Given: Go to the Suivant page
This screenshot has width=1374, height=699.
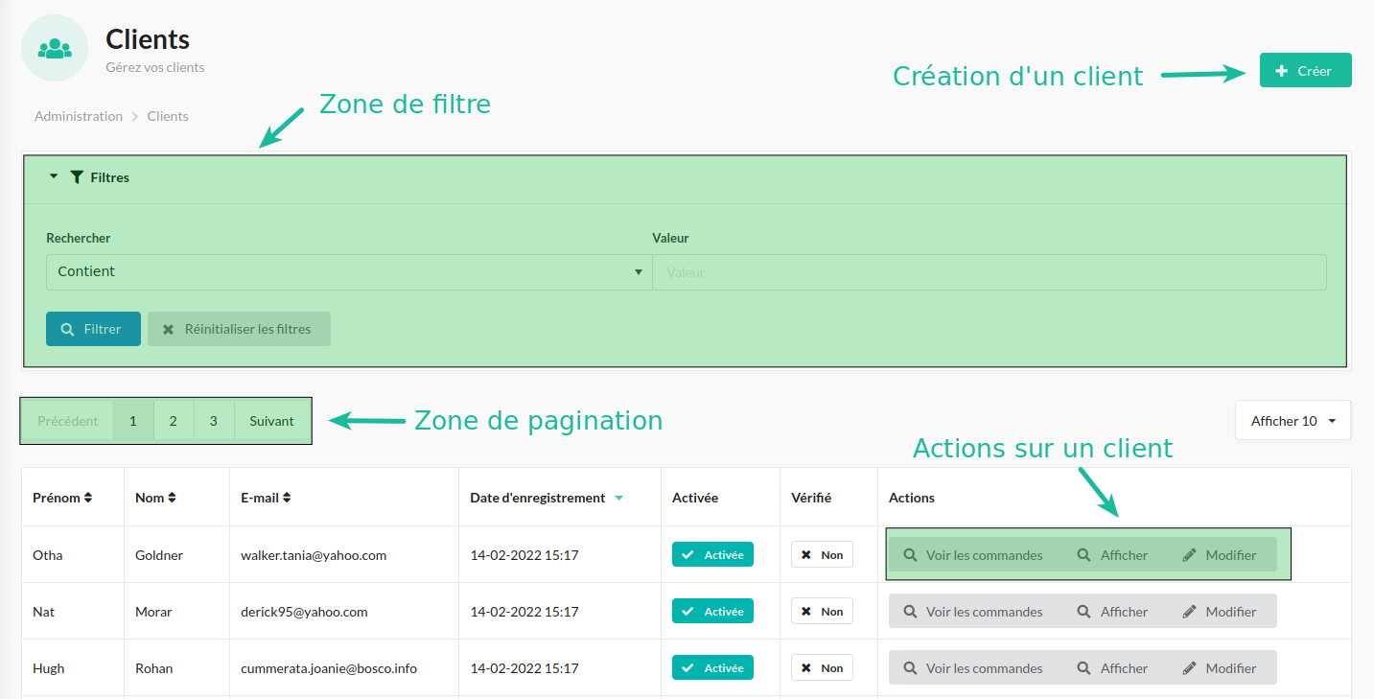Looking at the screenshot, I should pos(272,421).
